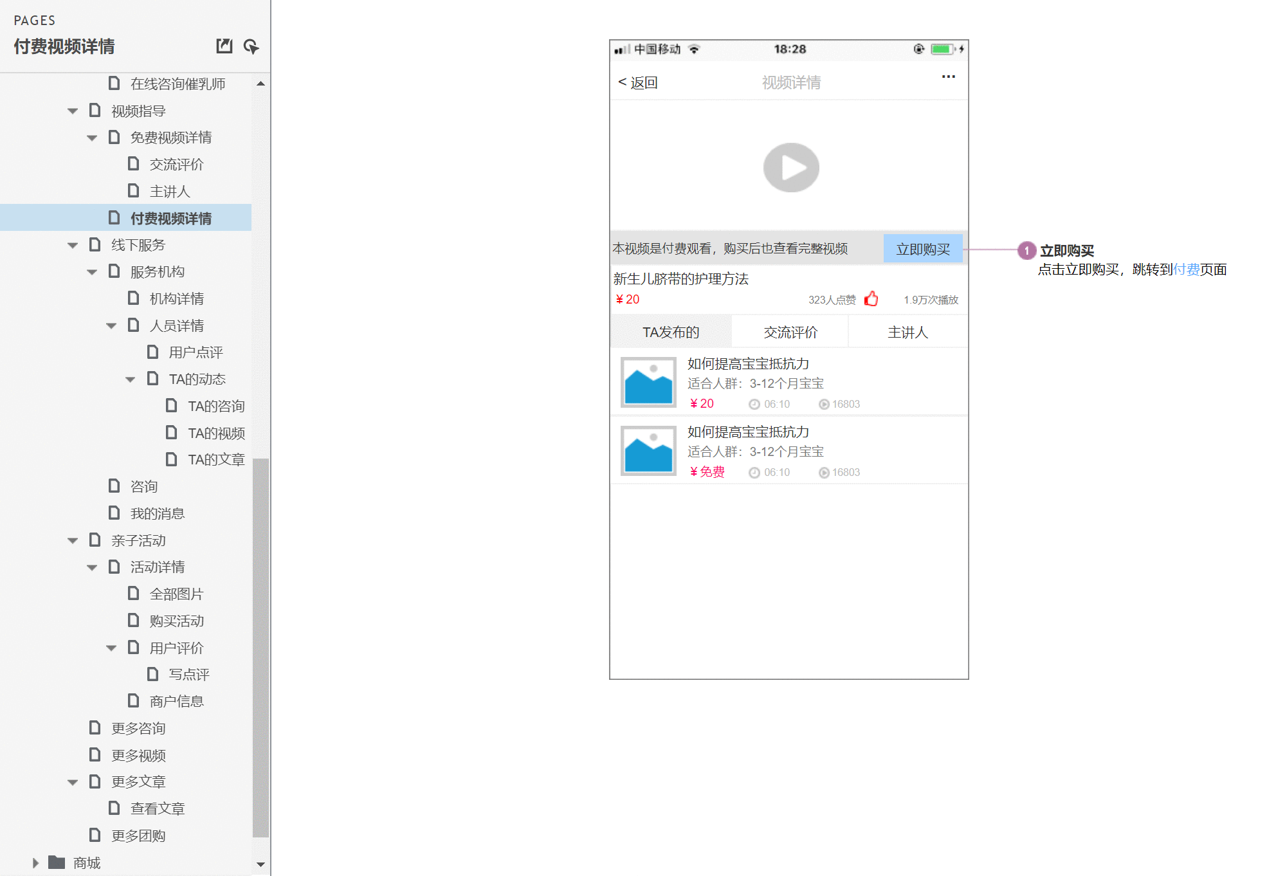Collapse the 亲子活动 tree node
The image size is (1267, 876).
pyautogui.click(x=73, y=540)
